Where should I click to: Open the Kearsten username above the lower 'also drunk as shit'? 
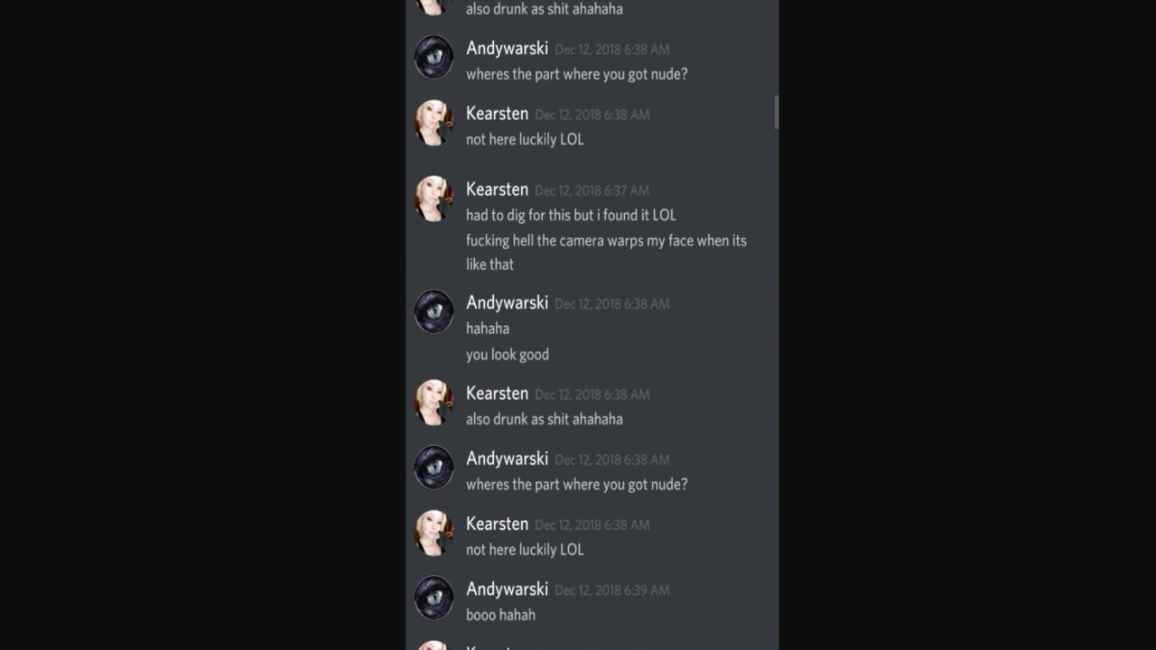pos(497,394)
